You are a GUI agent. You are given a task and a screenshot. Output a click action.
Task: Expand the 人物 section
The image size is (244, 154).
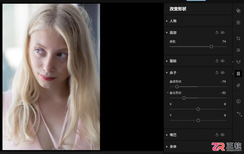pyautogui.click(x=167, y=21)
